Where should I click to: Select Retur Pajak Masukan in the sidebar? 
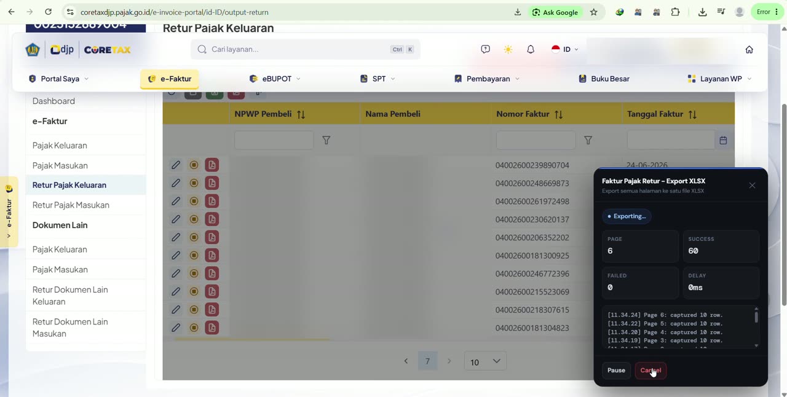pos(71,205)
